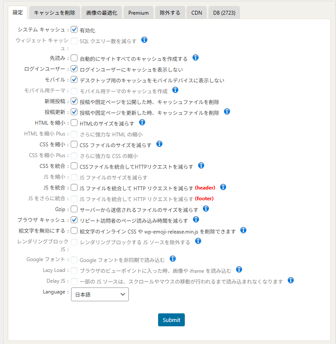The width and height of the screenshot is (336, 344).
Task: Switch to the キャッシュを削除 tab
Action: click(x=54, y=13)
